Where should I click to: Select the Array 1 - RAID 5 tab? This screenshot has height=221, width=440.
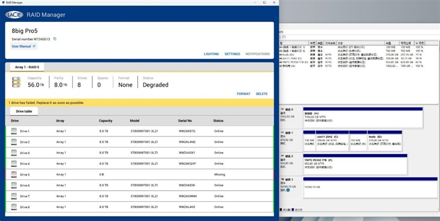[x=27, y=67]
